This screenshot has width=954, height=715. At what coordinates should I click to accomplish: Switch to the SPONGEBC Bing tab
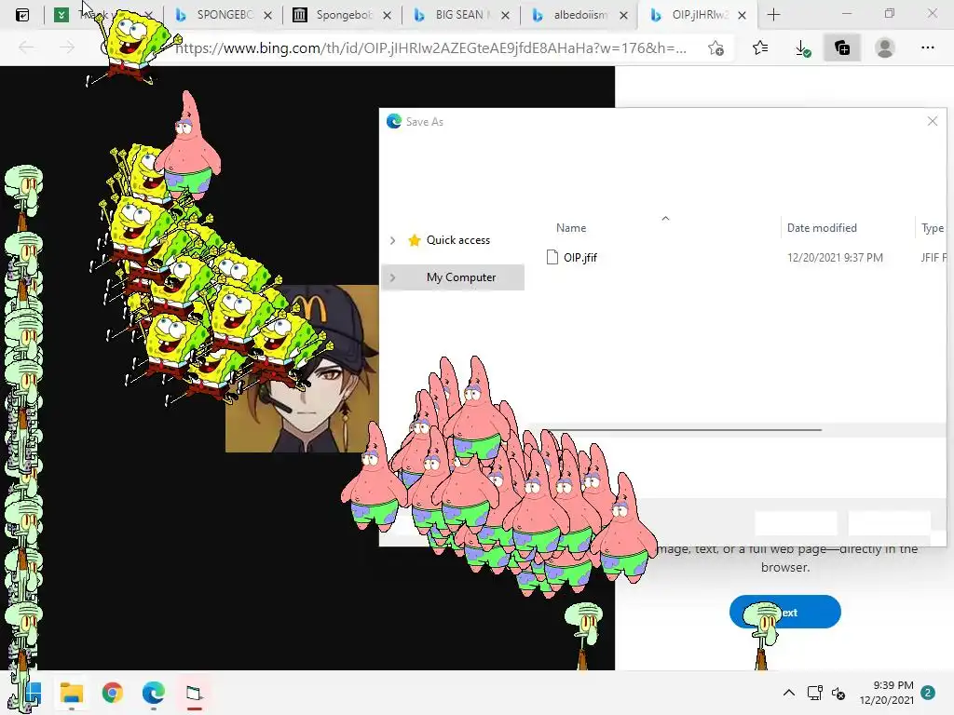[x=224, y=15]
